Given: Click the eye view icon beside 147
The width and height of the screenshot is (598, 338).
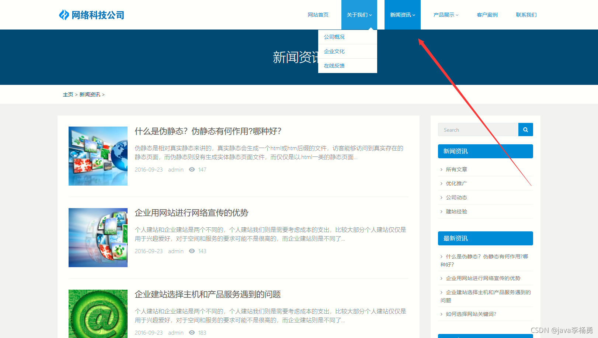Looking at the screenshot, I should [192, 169].
